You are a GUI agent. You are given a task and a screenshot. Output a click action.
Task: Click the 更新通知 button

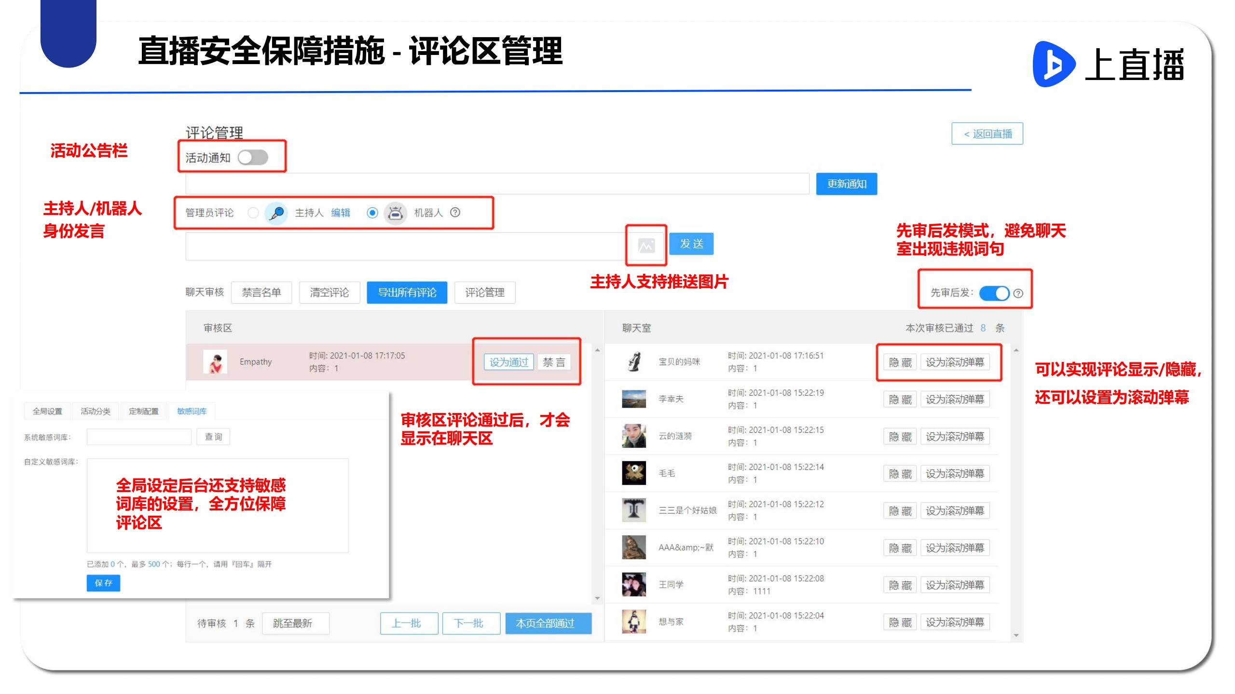point(847,184)
